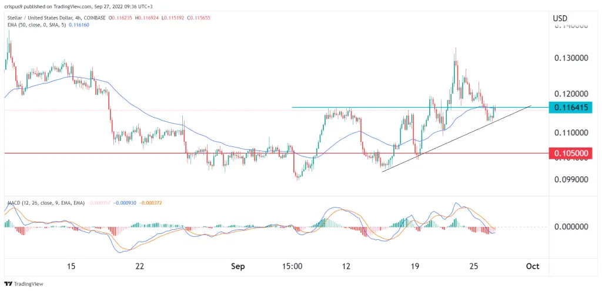This screenshot has width=602, height=291.
Task: Click the MACD histogram value −0.000557
Action: click(100, 202)
